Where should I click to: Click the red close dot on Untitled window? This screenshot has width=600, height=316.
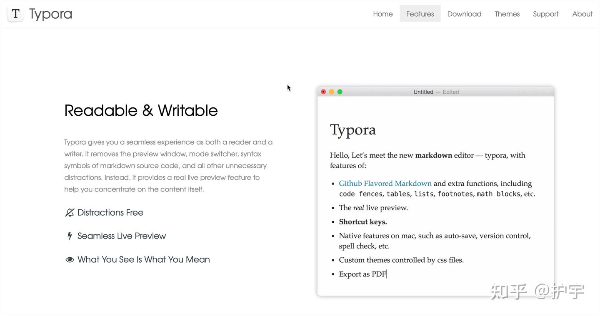coord(323,92)
